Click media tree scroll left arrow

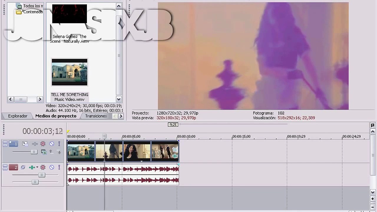(11, 100)
